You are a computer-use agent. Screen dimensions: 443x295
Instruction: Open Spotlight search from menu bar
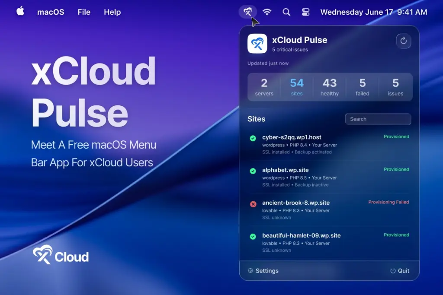click(286, 12)
